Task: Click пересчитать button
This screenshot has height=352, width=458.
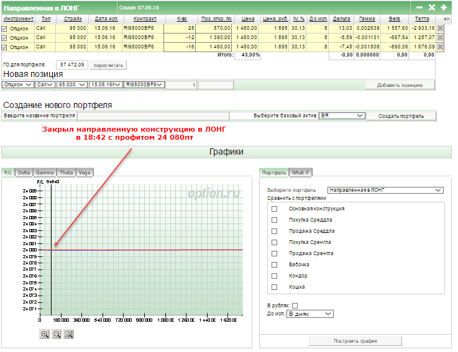Action: point(108,65)
